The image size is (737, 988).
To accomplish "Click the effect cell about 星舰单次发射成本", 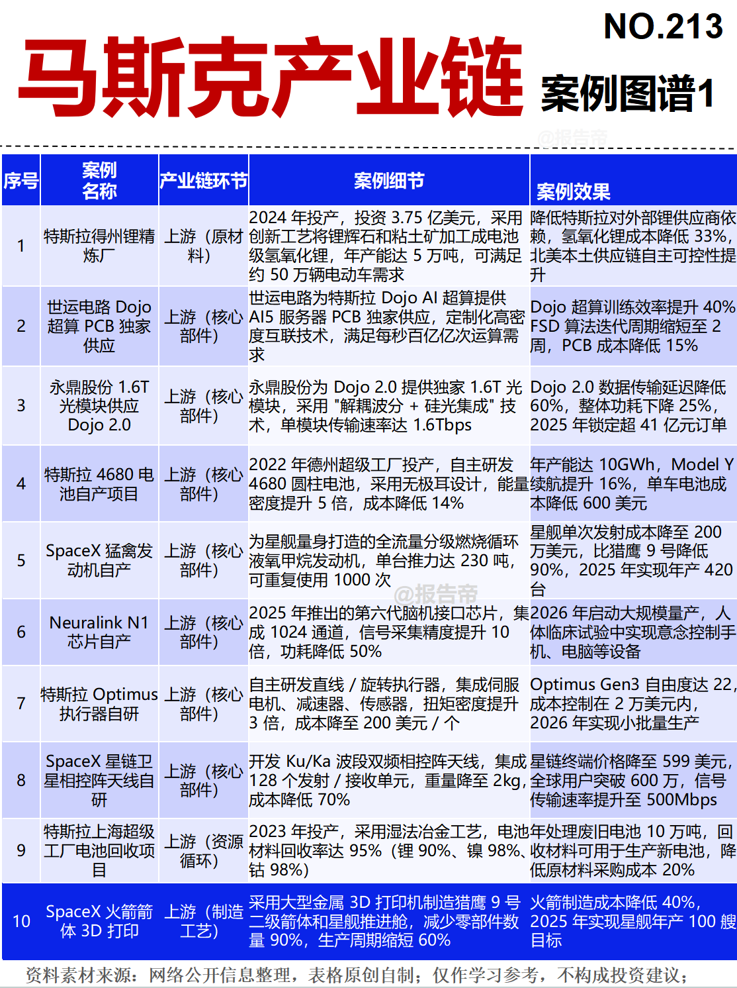I will click(x=633, y=560).
